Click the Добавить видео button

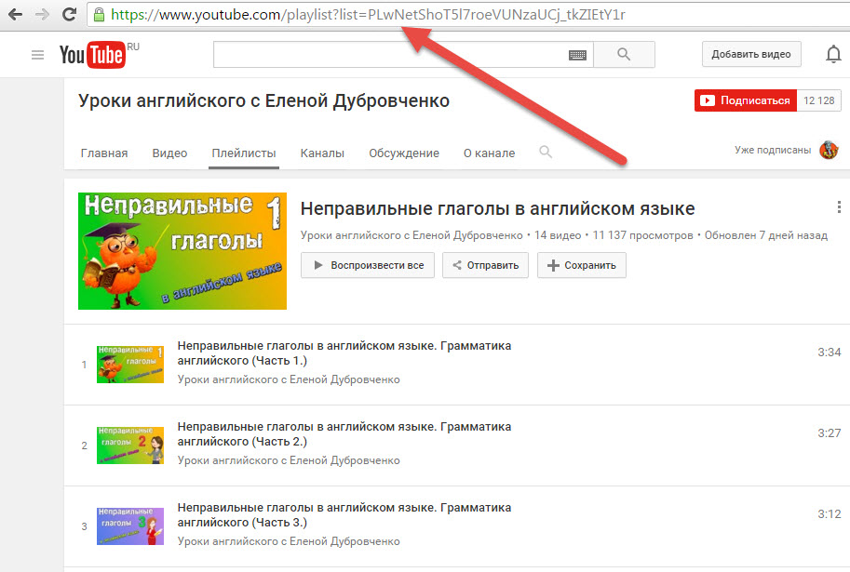[x=751, y=54]
